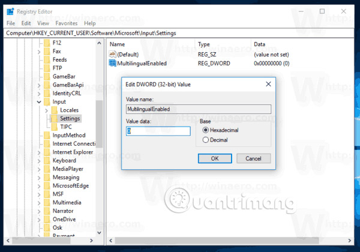Select the TIPC folder icon
Screen dimensions: 360x252
tap(55, 127)
